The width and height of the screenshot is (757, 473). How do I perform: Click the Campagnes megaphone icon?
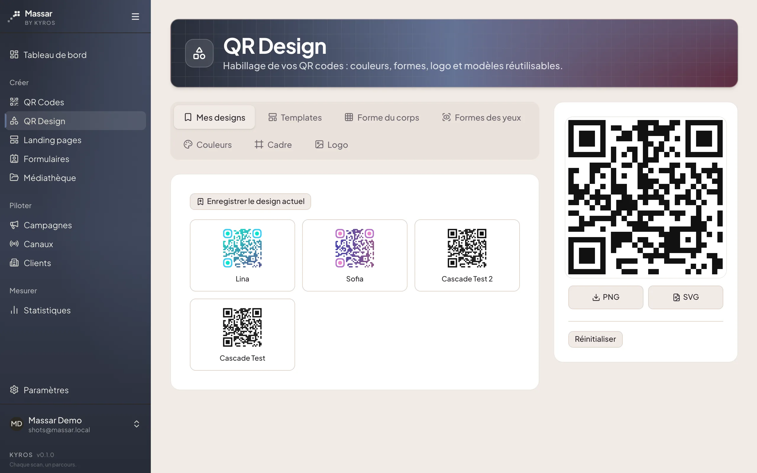tap(14, 225)
